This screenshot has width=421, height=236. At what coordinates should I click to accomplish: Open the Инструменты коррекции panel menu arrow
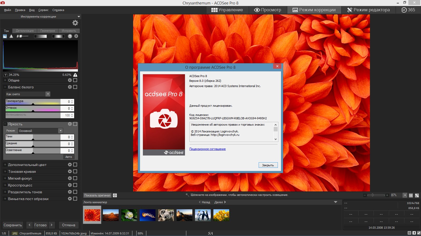coord(79,17)
